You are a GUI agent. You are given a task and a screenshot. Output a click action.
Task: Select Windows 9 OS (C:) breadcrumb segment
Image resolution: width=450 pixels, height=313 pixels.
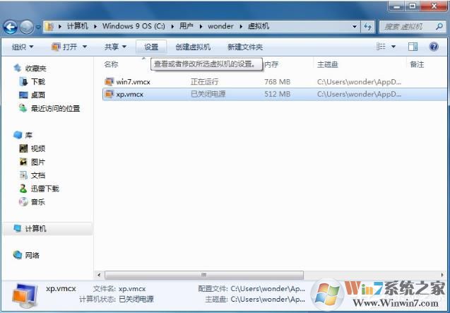(x=134, y=26)
